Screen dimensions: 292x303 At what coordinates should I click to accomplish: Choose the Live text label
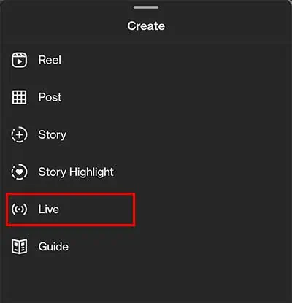(49, 210)
